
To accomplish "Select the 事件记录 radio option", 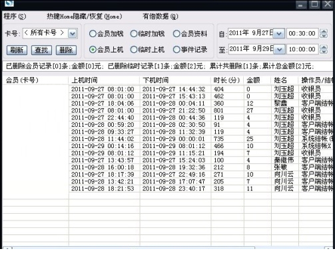I will (x=190, y=50).
